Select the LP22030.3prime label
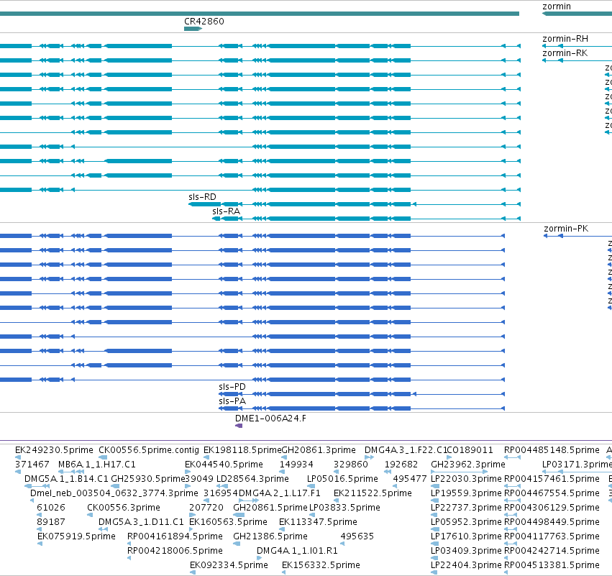Screen dimensions: 612x576 [466, 478]
